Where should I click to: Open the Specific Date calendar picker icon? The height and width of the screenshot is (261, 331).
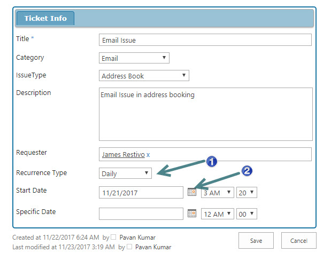(x=192, y=213)
